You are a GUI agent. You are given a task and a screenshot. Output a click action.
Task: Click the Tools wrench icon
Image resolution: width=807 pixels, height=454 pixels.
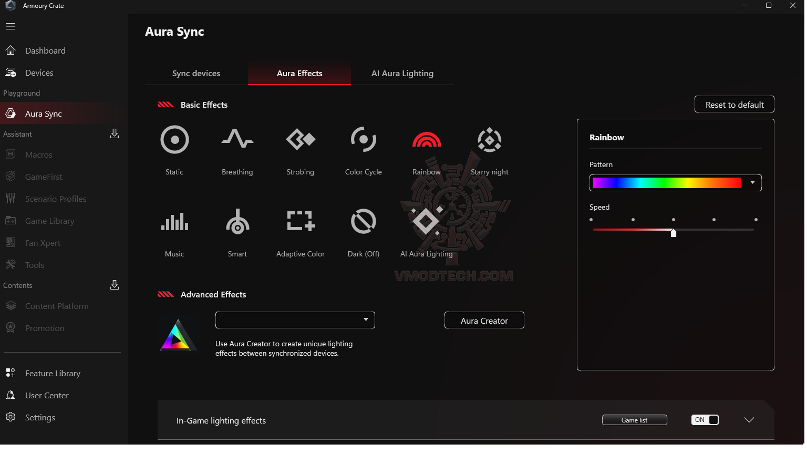click(11, 265)
